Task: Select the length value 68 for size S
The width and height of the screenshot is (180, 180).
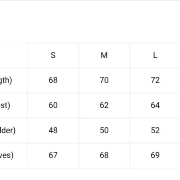Action: tap(53, 80)
